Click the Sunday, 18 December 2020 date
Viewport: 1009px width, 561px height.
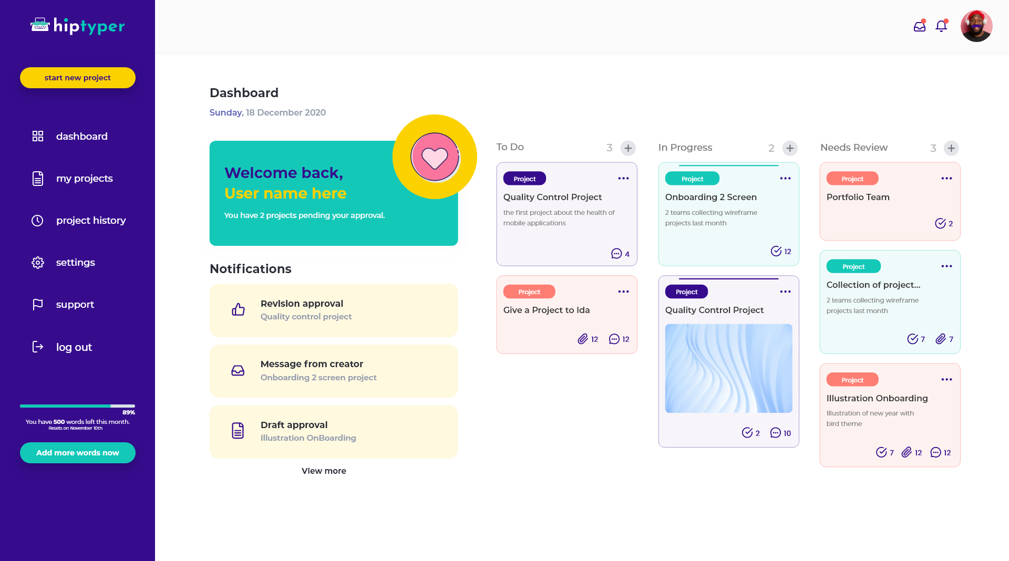pos(267,112)
